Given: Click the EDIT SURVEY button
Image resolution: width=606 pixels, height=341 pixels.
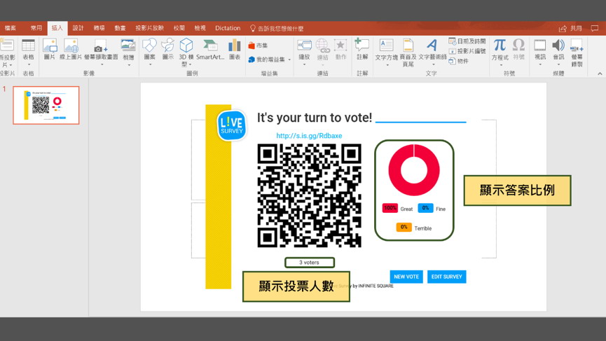Looking at the screenshot, I should coord(447,277).
